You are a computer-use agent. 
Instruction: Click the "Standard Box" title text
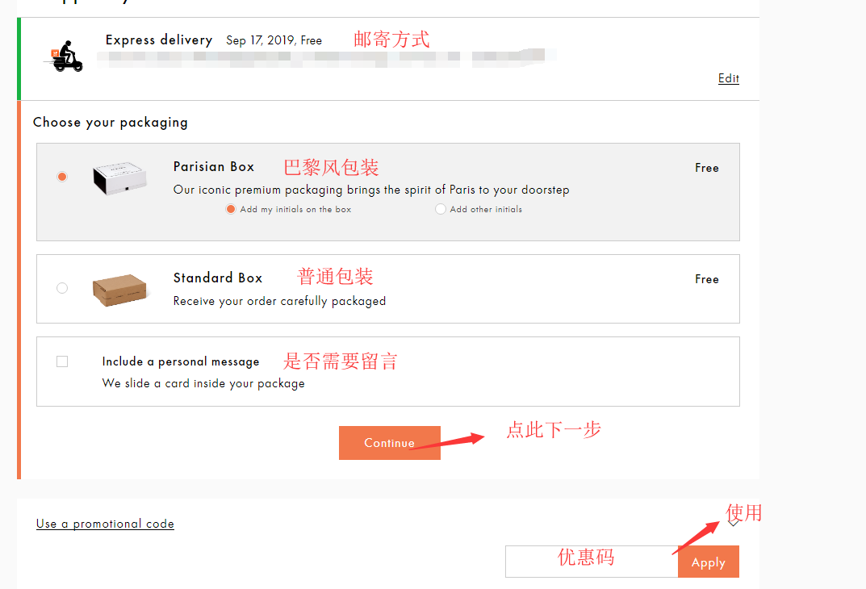[x=217, y=278]
